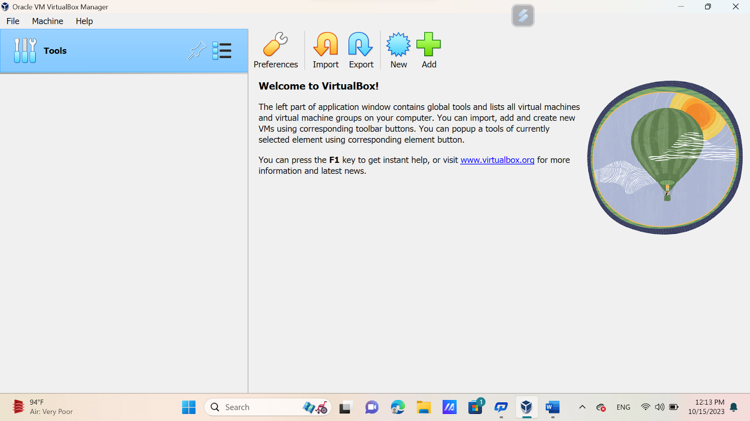Screen dimensions: 750x421
Task: Open the weather widget showing 94°F
Action: point(42,407)
